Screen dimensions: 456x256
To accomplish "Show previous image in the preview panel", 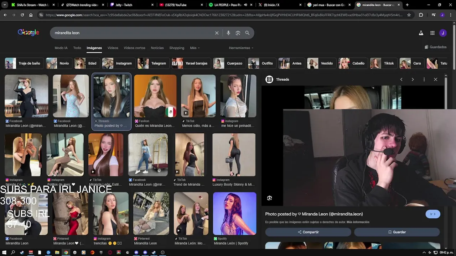I will coord(401,79).
